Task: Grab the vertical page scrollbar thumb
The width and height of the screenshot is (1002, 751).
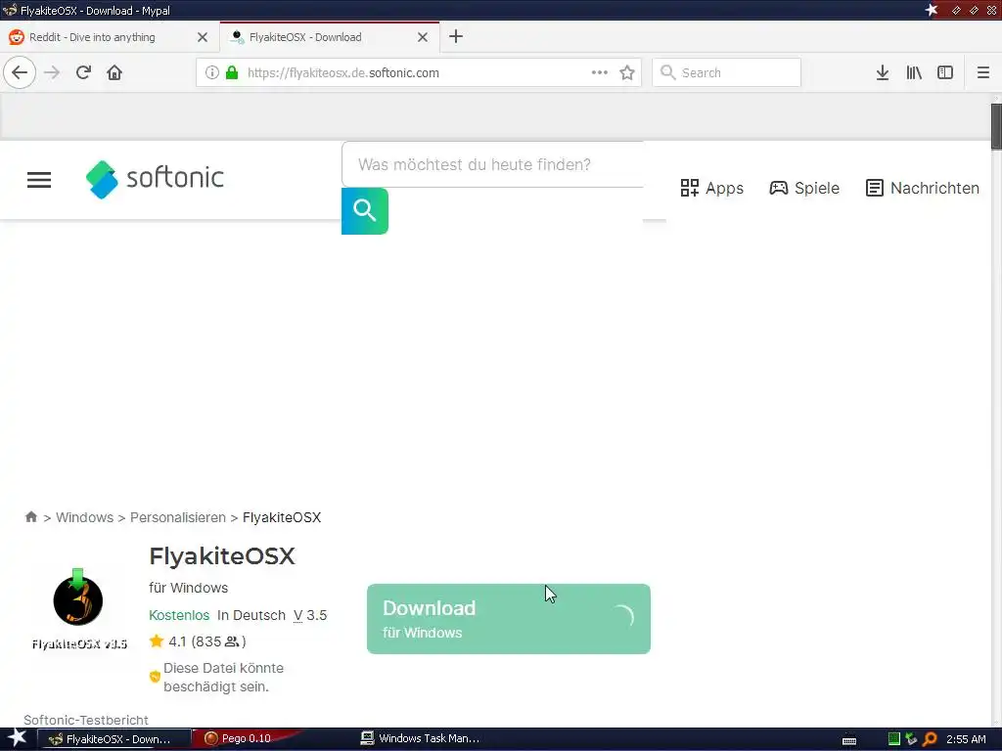Action: pos(996,126)
